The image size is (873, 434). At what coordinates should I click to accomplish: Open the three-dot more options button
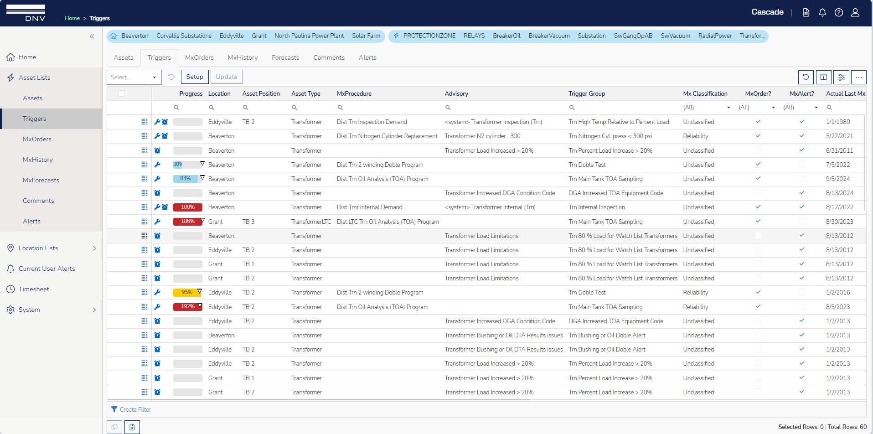[858, 77]
